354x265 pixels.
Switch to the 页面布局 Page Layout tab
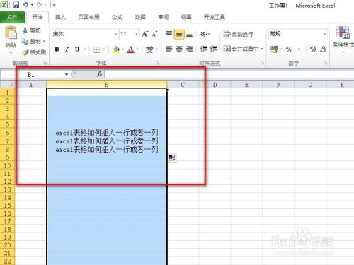click(x=88, y=17)
